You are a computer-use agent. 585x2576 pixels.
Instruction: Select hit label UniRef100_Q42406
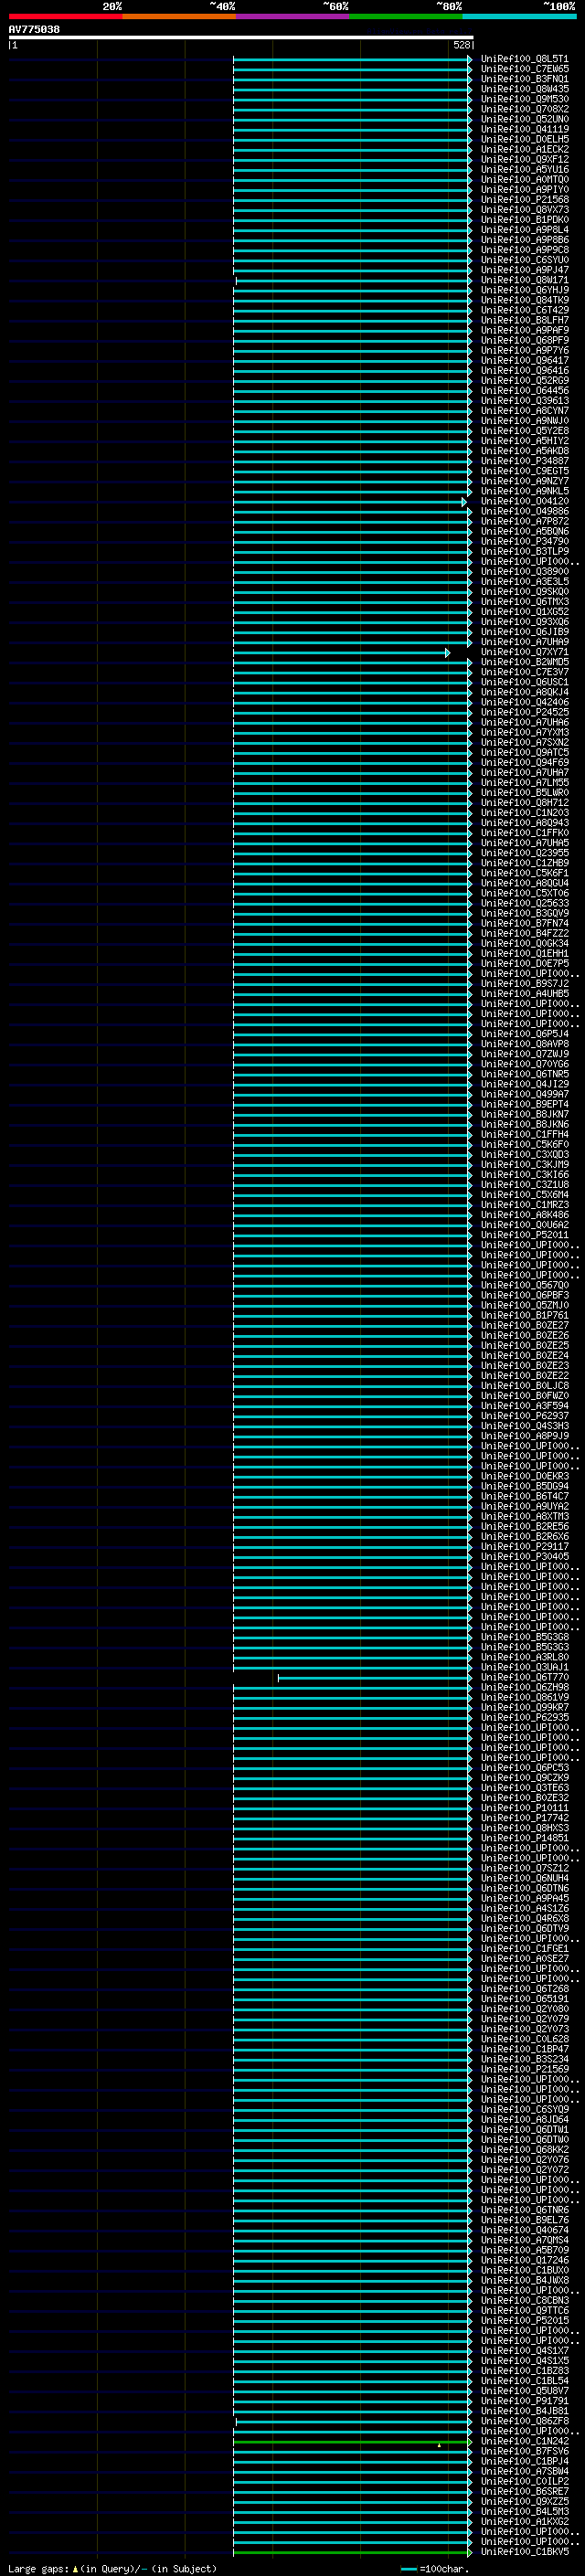[x=524, y=702]
